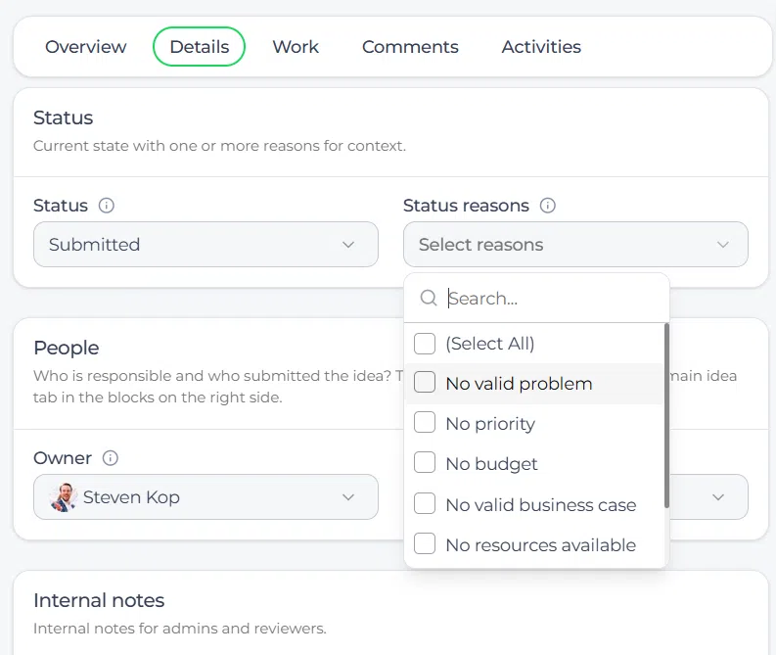Tick No resources available checkbox
This screenshot has height=655, width=776.
(425, 543)
